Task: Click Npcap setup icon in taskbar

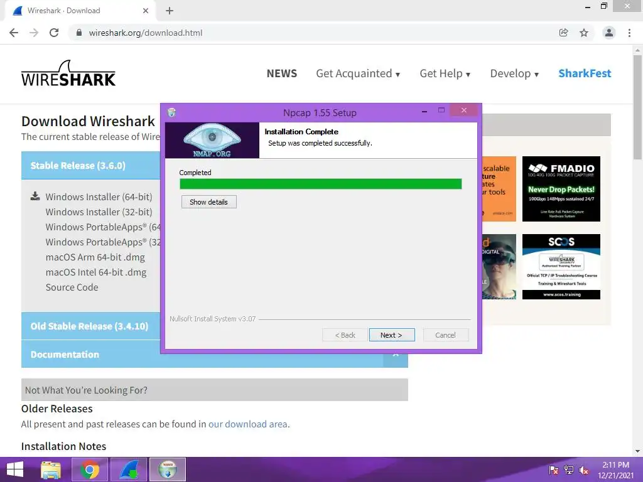Action: [x=168, y=469]
